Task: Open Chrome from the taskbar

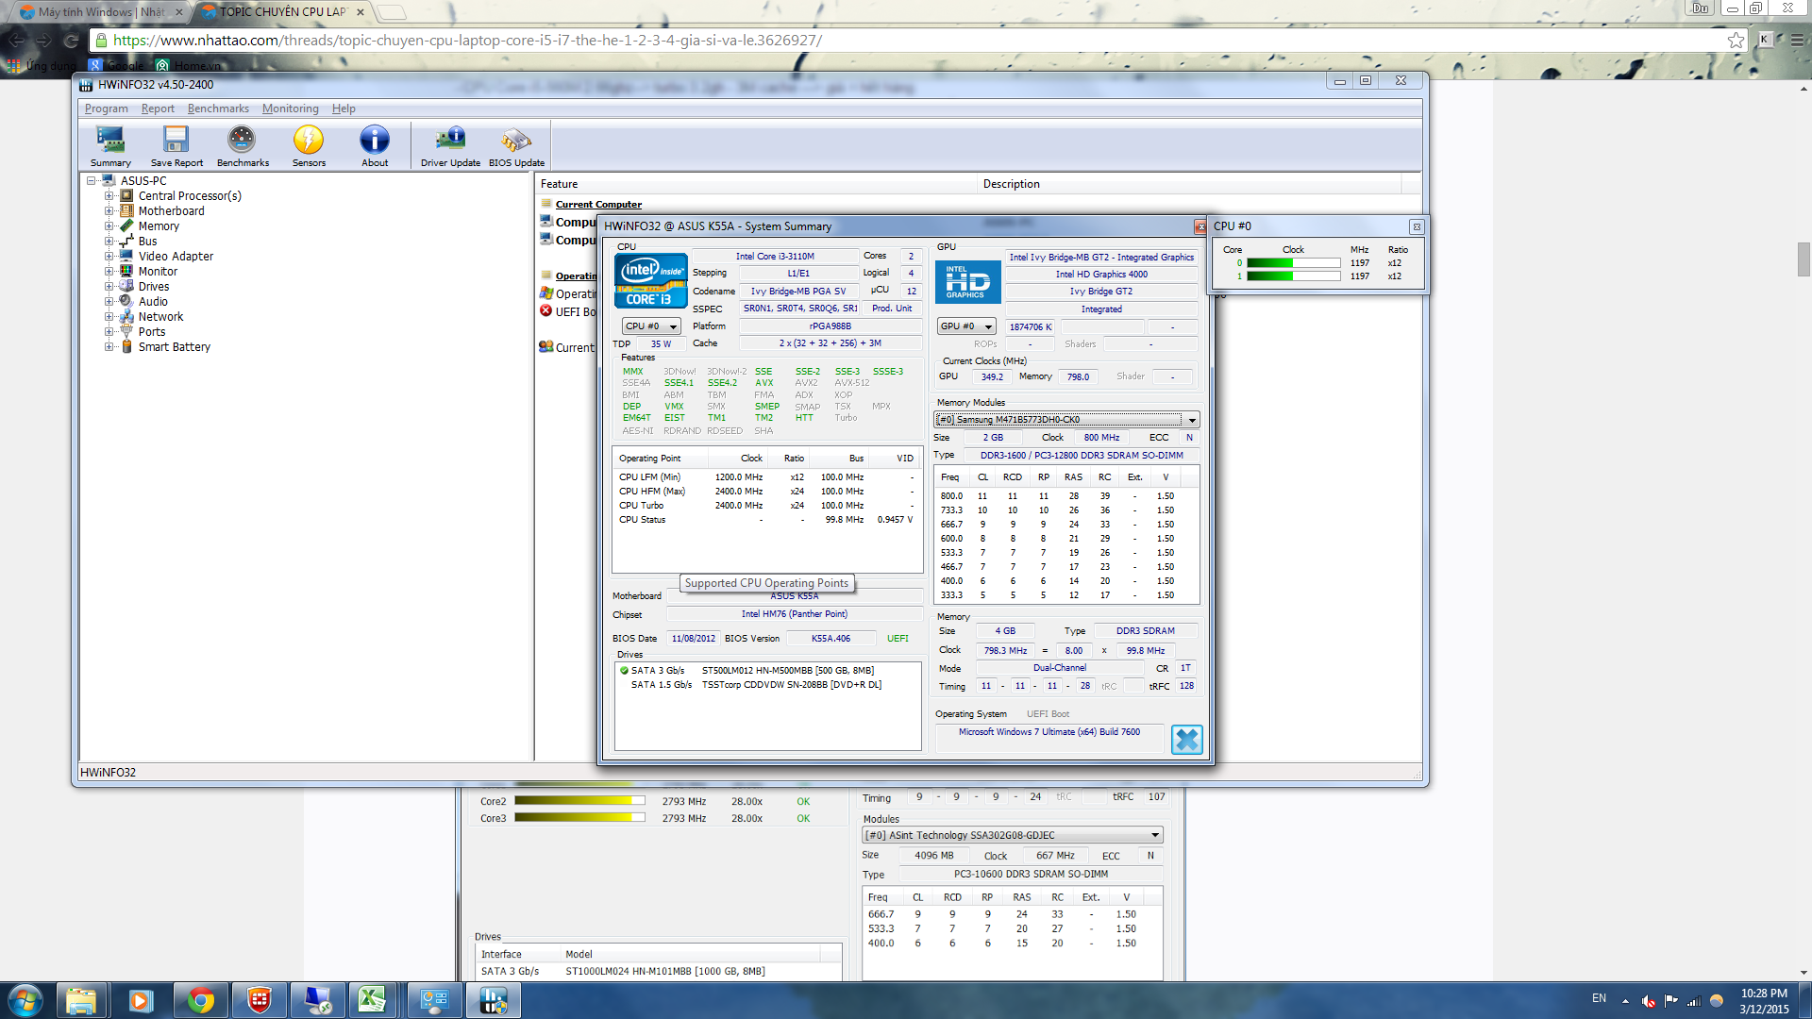Action: (x=200, y=1000)
